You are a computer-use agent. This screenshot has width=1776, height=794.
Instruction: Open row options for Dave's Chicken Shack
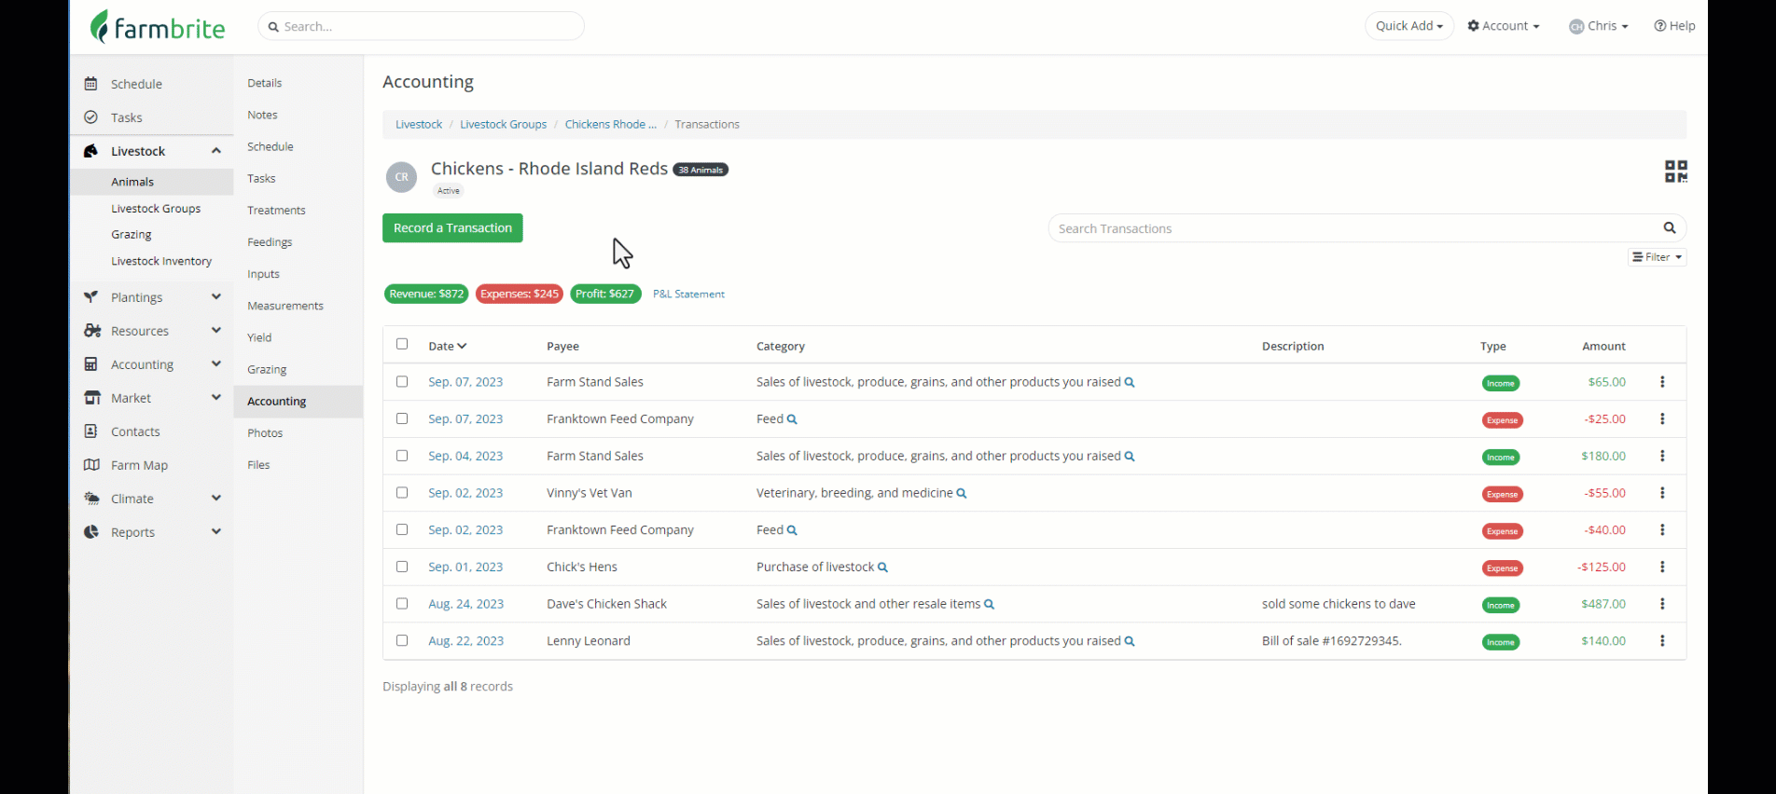[1662, 604]
